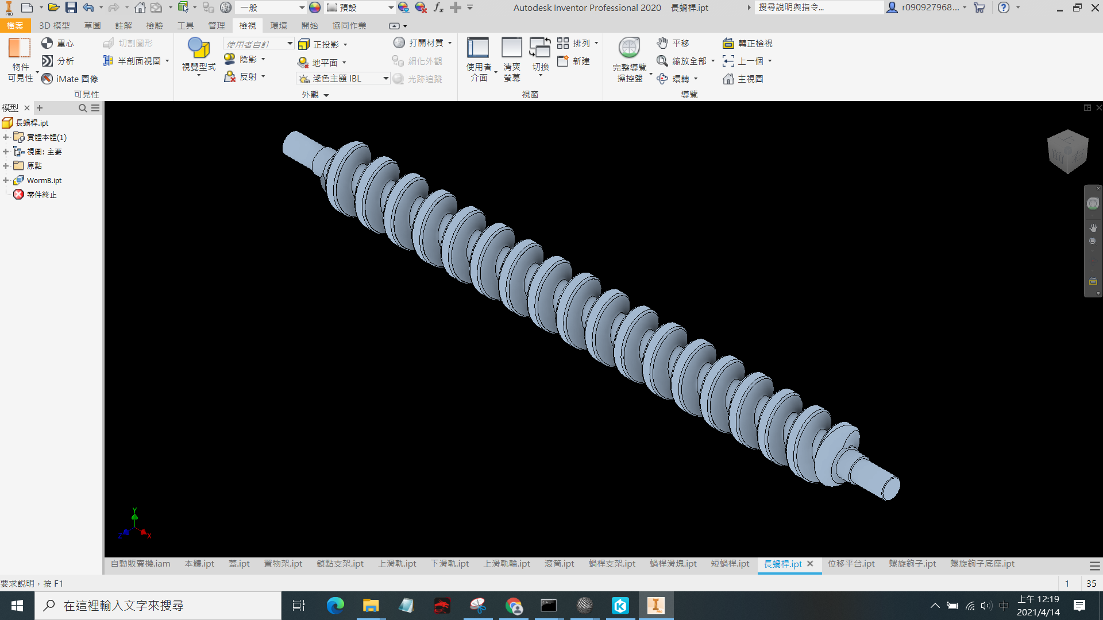Toggle the 地平面 ground plane display
This screenshot has width=1103, height=620.
318,62
